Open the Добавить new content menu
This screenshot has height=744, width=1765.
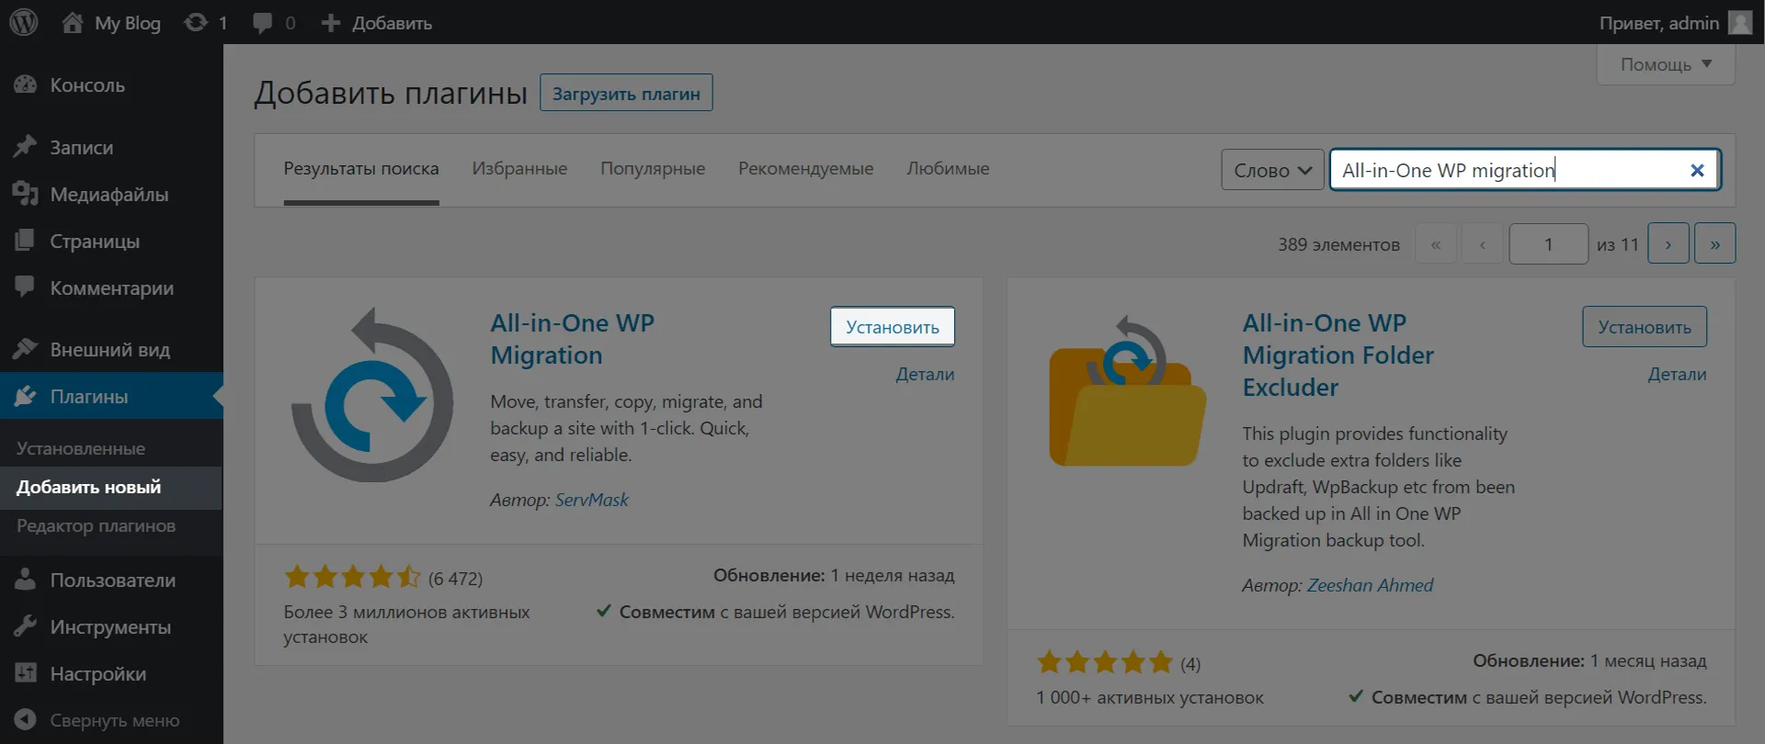pyautogui.click(x=377, y=23)
